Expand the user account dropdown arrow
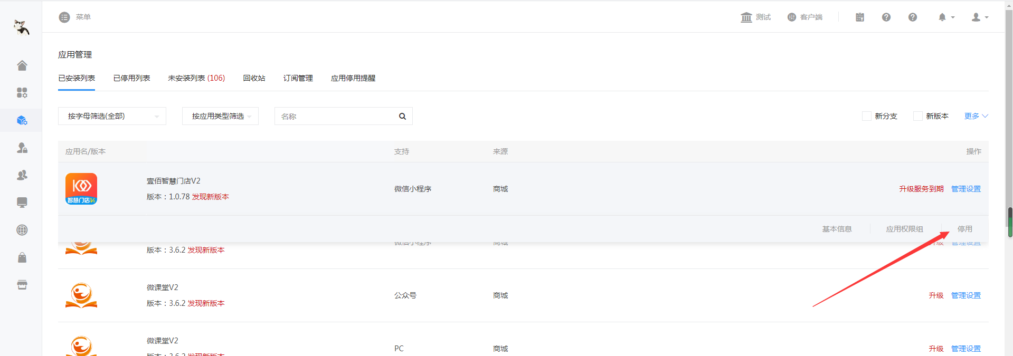1013x356 pixels. 987,17
